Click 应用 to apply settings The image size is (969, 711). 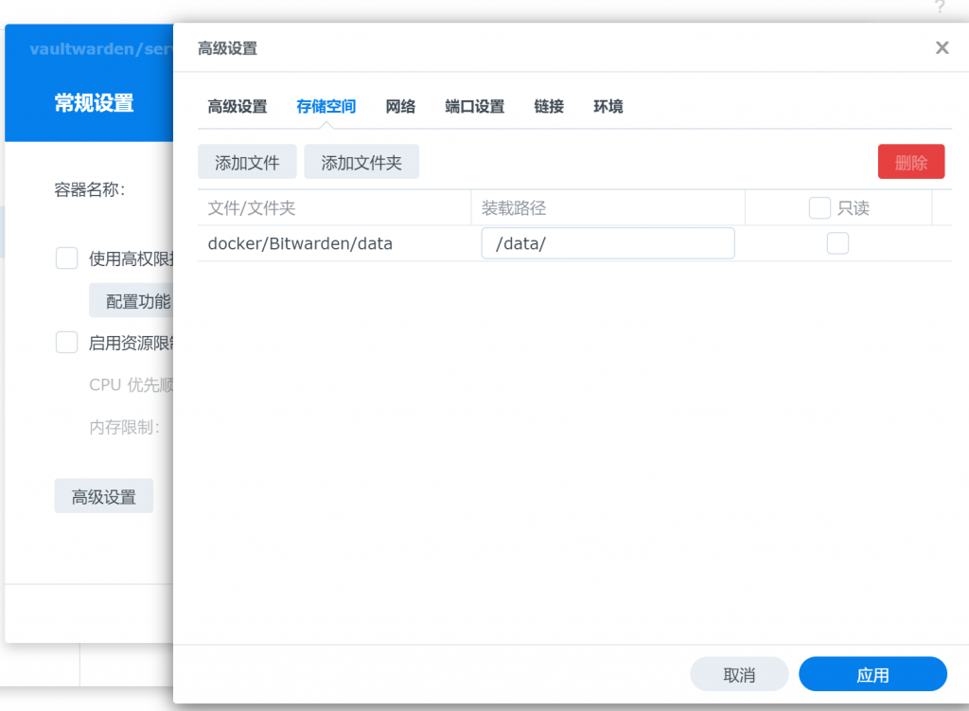872,675
